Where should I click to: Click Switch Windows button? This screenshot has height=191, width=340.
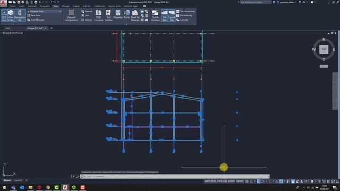[x=155, y=15]
